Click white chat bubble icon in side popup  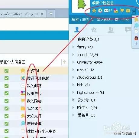tap(136, 32)
